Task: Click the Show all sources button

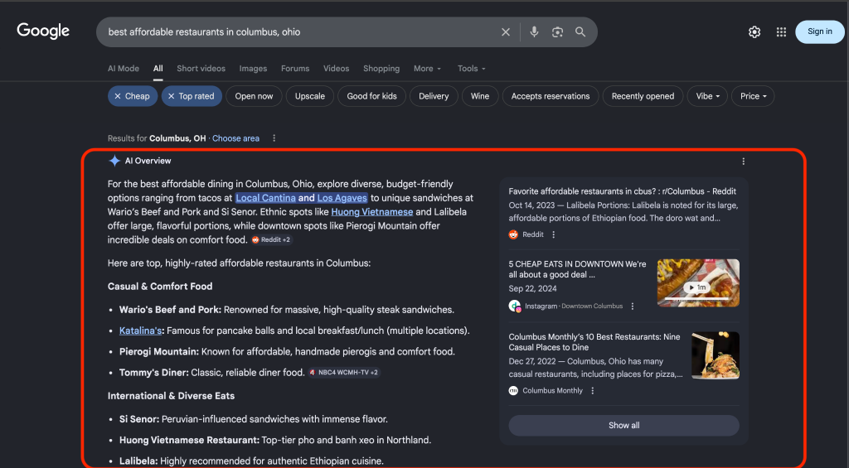Action: click(x=623, y=425)
